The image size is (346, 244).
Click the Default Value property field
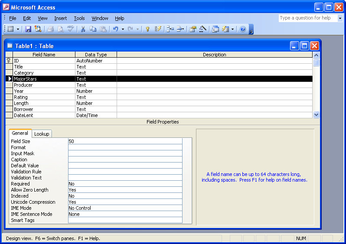(125, 166)
